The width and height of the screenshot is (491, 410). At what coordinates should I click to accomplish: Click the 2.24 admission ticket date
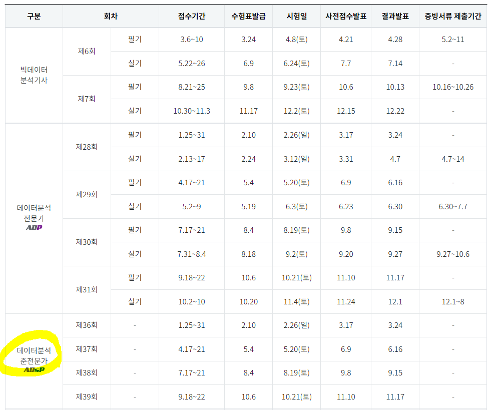[248, 159]
